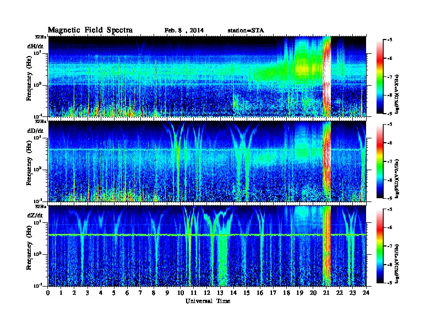Click the time axis tick label "5"
This screenshot has width=436, height=336.
click(114, 293)
